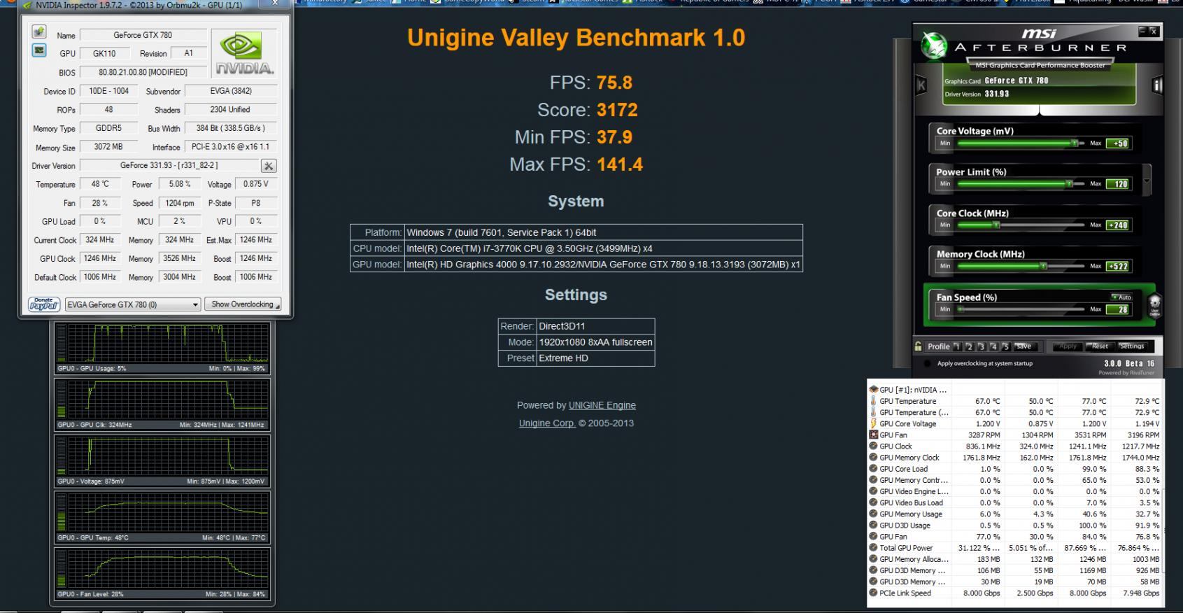1183x613 pixels.
Task: Click GPU Clock gauge icon
Action: point(873,446)
